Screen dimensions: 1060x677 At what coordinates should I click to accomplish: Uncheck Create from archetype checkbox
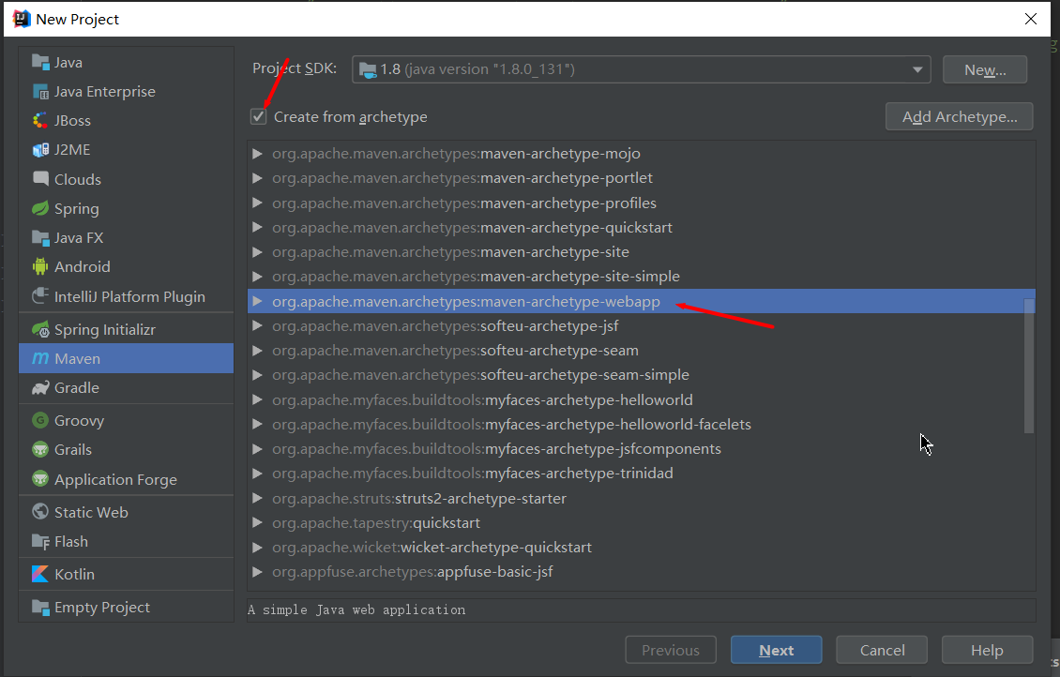(258, 116)
